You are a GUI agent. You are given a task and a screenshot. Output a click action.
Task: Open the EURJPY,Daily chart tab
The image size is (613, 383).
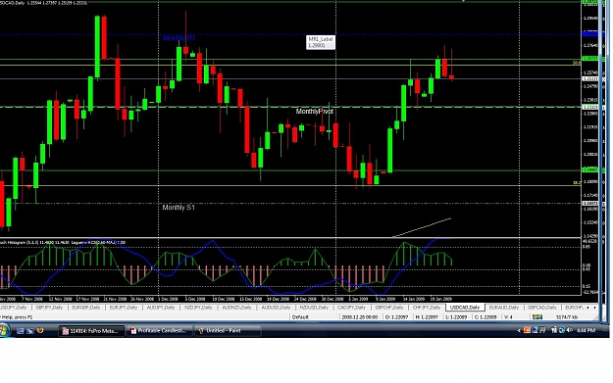[124, 308]
